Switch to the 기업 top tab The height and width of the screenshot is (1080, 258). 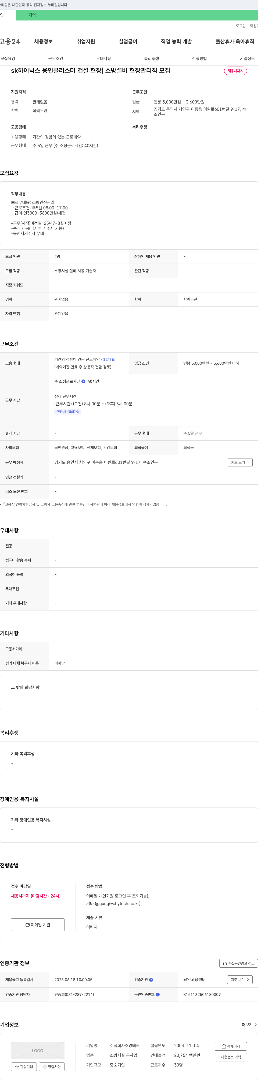point(32,15)
